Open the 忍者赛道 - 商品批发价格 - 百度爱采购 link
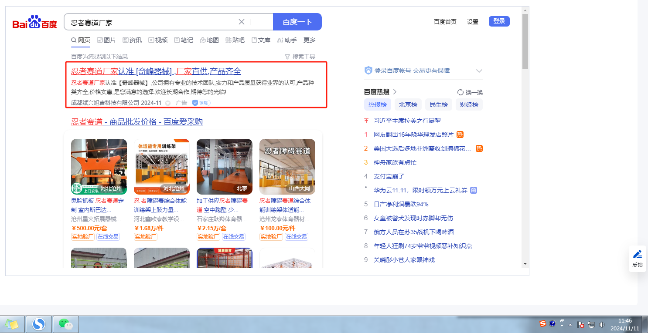Screen dimensions: 648x333 (137, 121)
